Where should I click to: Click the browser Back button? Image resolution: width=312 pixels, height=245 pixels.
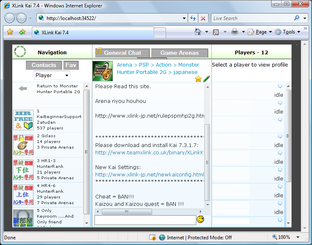(x=9, y=18)
